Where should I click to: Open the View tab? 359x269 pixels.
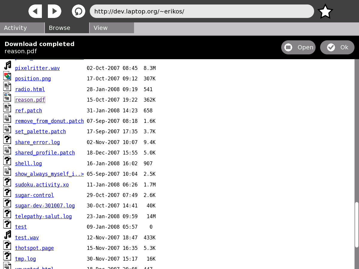pos(112,28)
